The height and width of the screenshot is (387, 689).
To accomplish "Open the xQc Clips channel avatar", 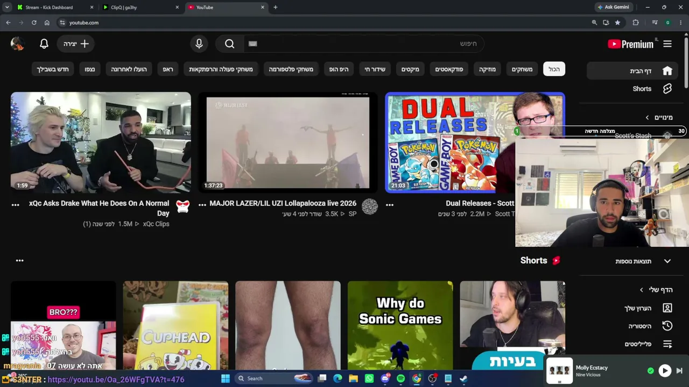I will click(x=183, y=206).
